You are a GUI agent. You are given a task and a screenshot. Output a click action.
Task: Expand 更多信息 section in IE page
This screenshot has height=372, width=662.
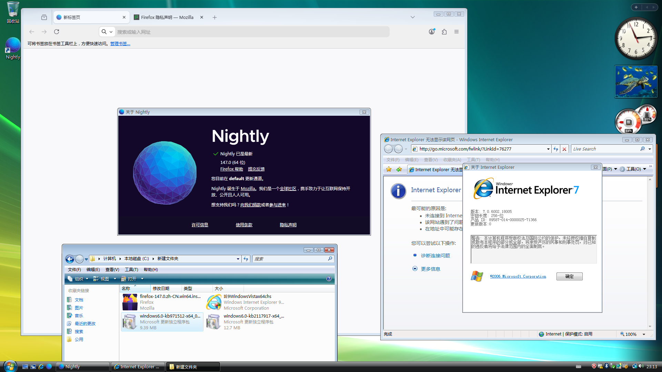(x=415, y=269)
